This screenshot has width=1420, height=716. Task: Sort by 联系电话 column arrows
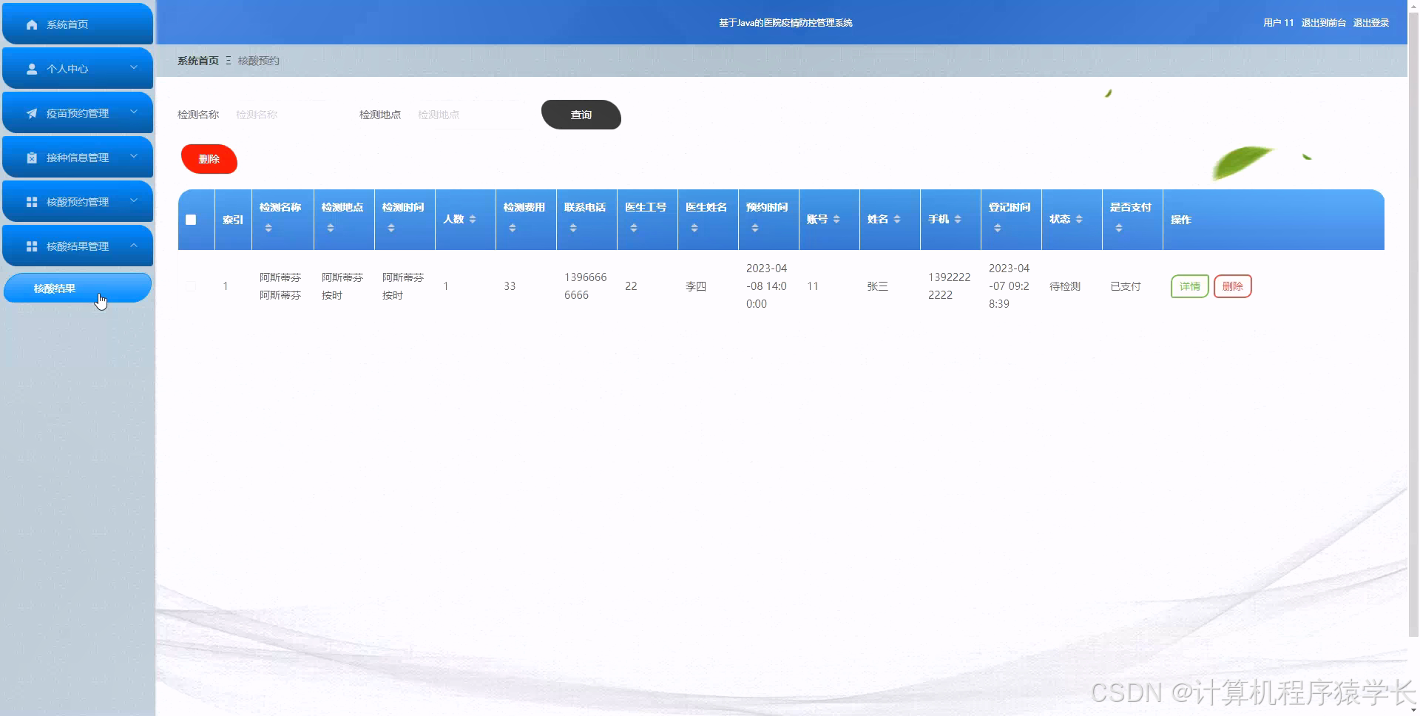tap(573, 228)
